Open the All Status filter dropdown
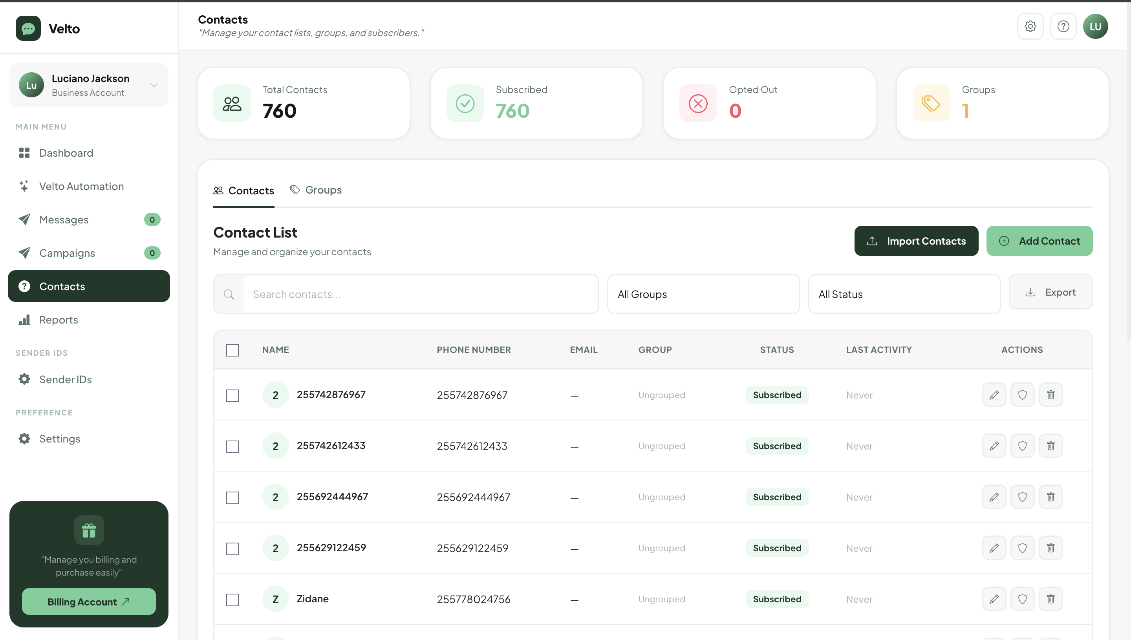The image size is (1131, 640). coord(904,294)
